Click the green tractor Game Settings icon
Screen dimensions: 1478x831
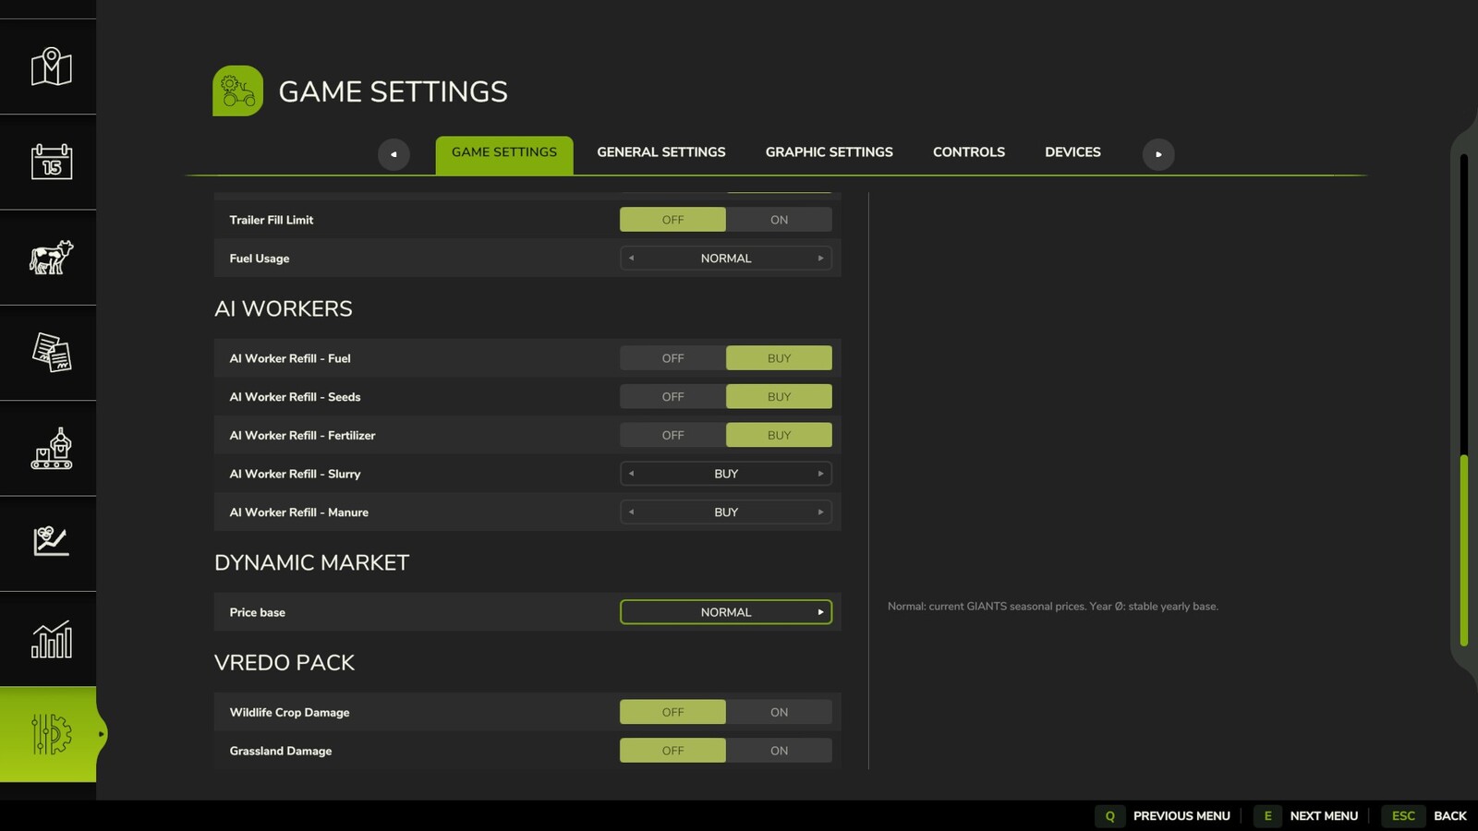pos(237,90)
